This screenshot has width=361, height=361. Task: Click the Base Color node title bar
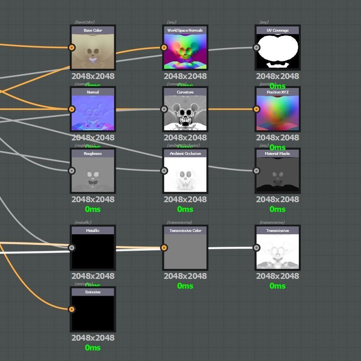coord(93,30)
